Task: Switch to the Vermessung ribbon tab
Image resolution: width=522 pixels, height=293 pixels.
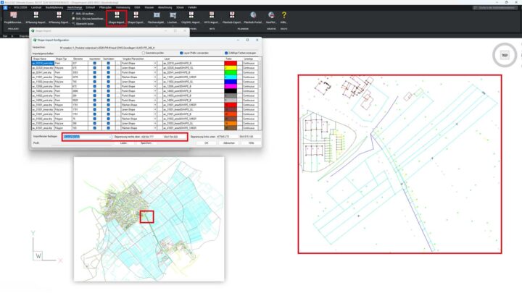Action: [123, 7]
